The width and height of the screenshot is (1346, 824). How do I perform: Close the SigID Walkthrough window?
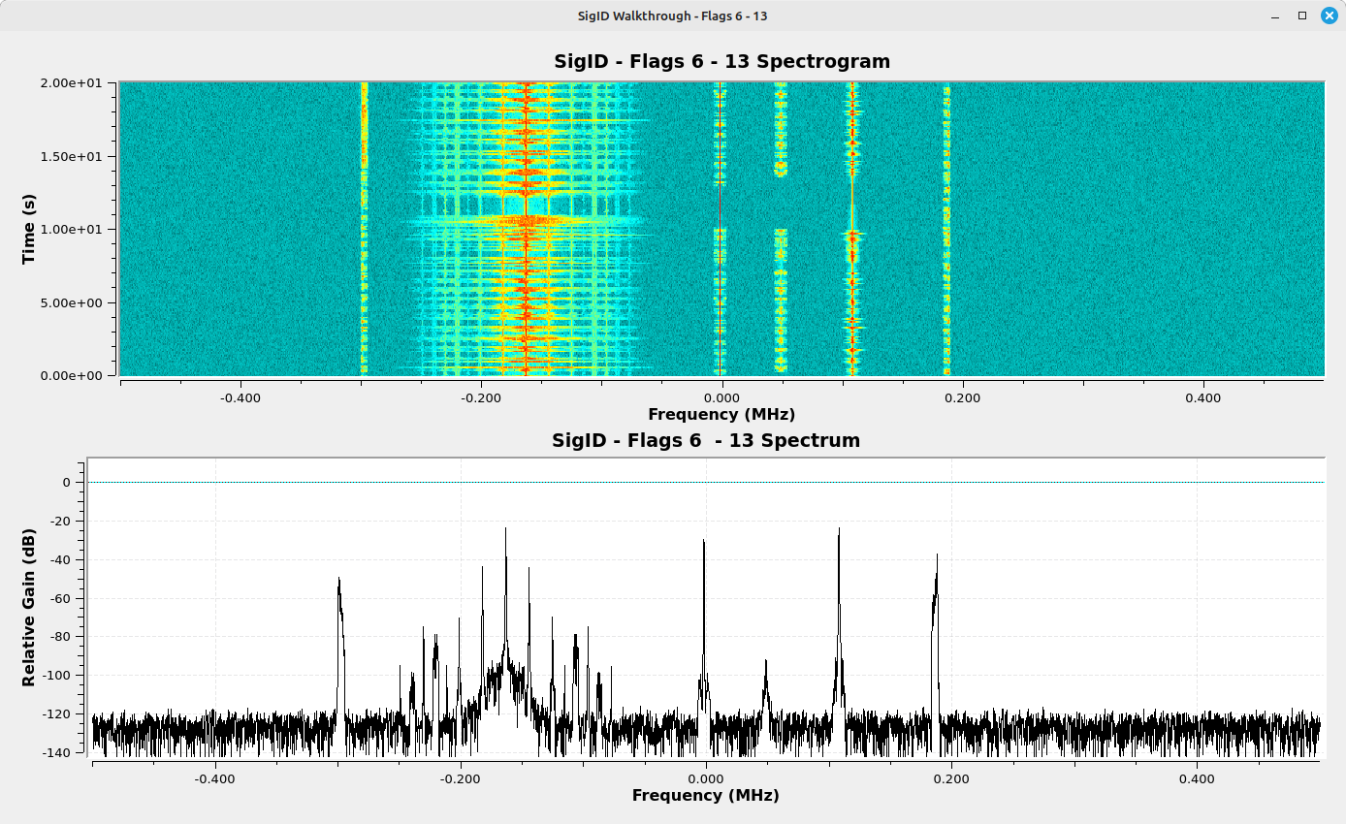tap(1329, 16)
